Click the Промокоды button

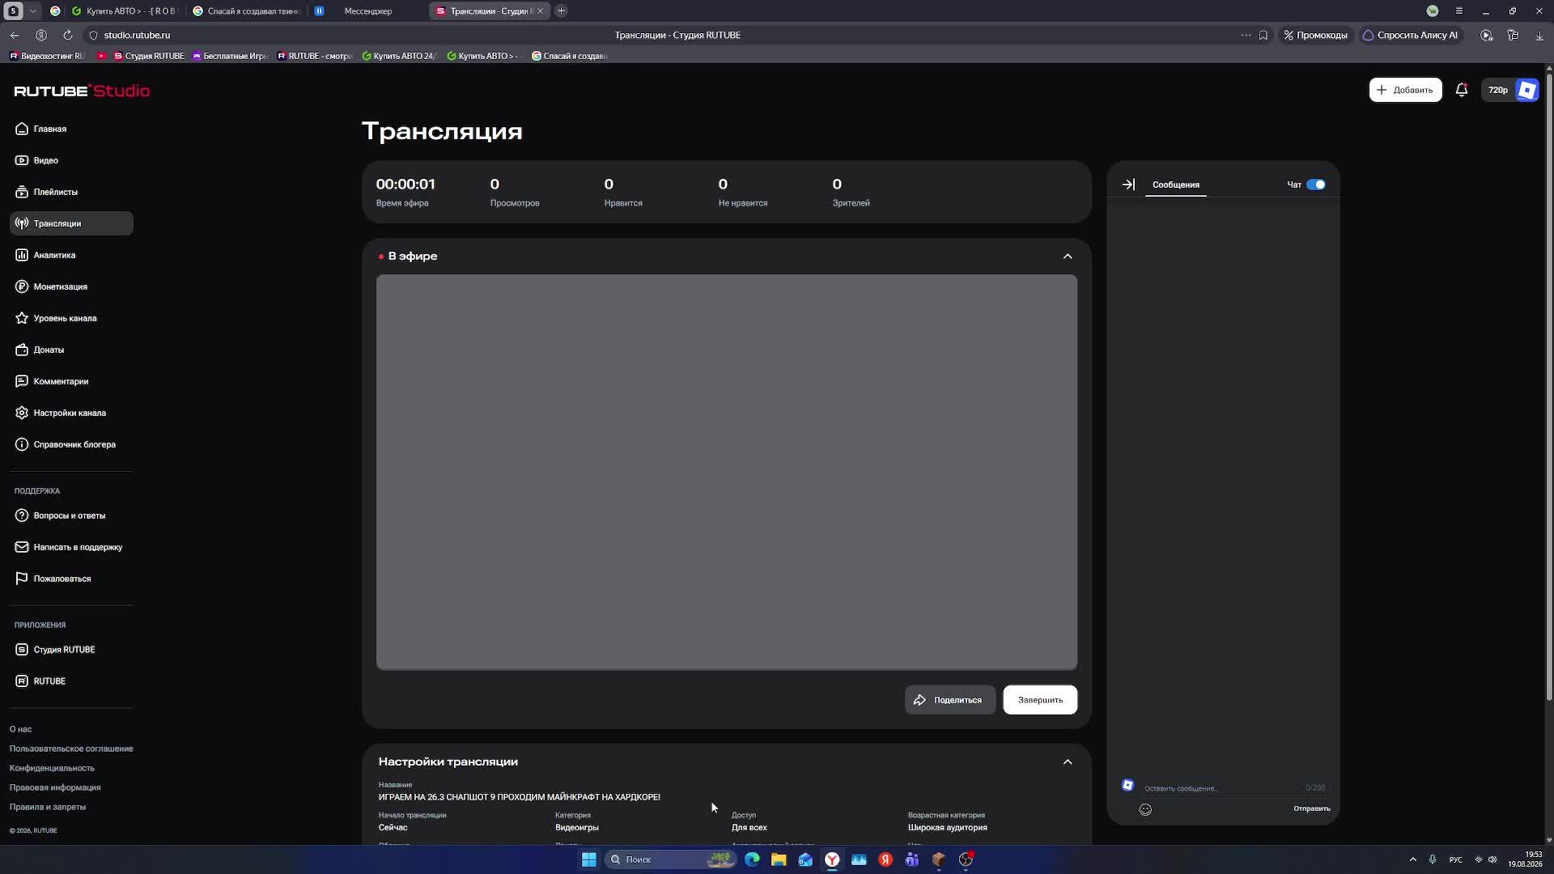click(x=1315, y=35)
